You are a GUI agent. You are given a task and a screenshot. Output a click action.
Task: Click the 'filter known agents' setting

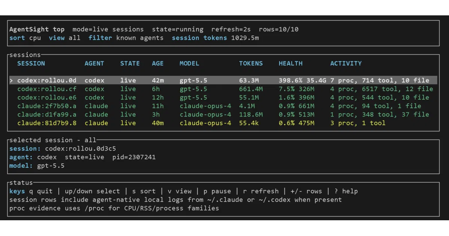[126, 38]
